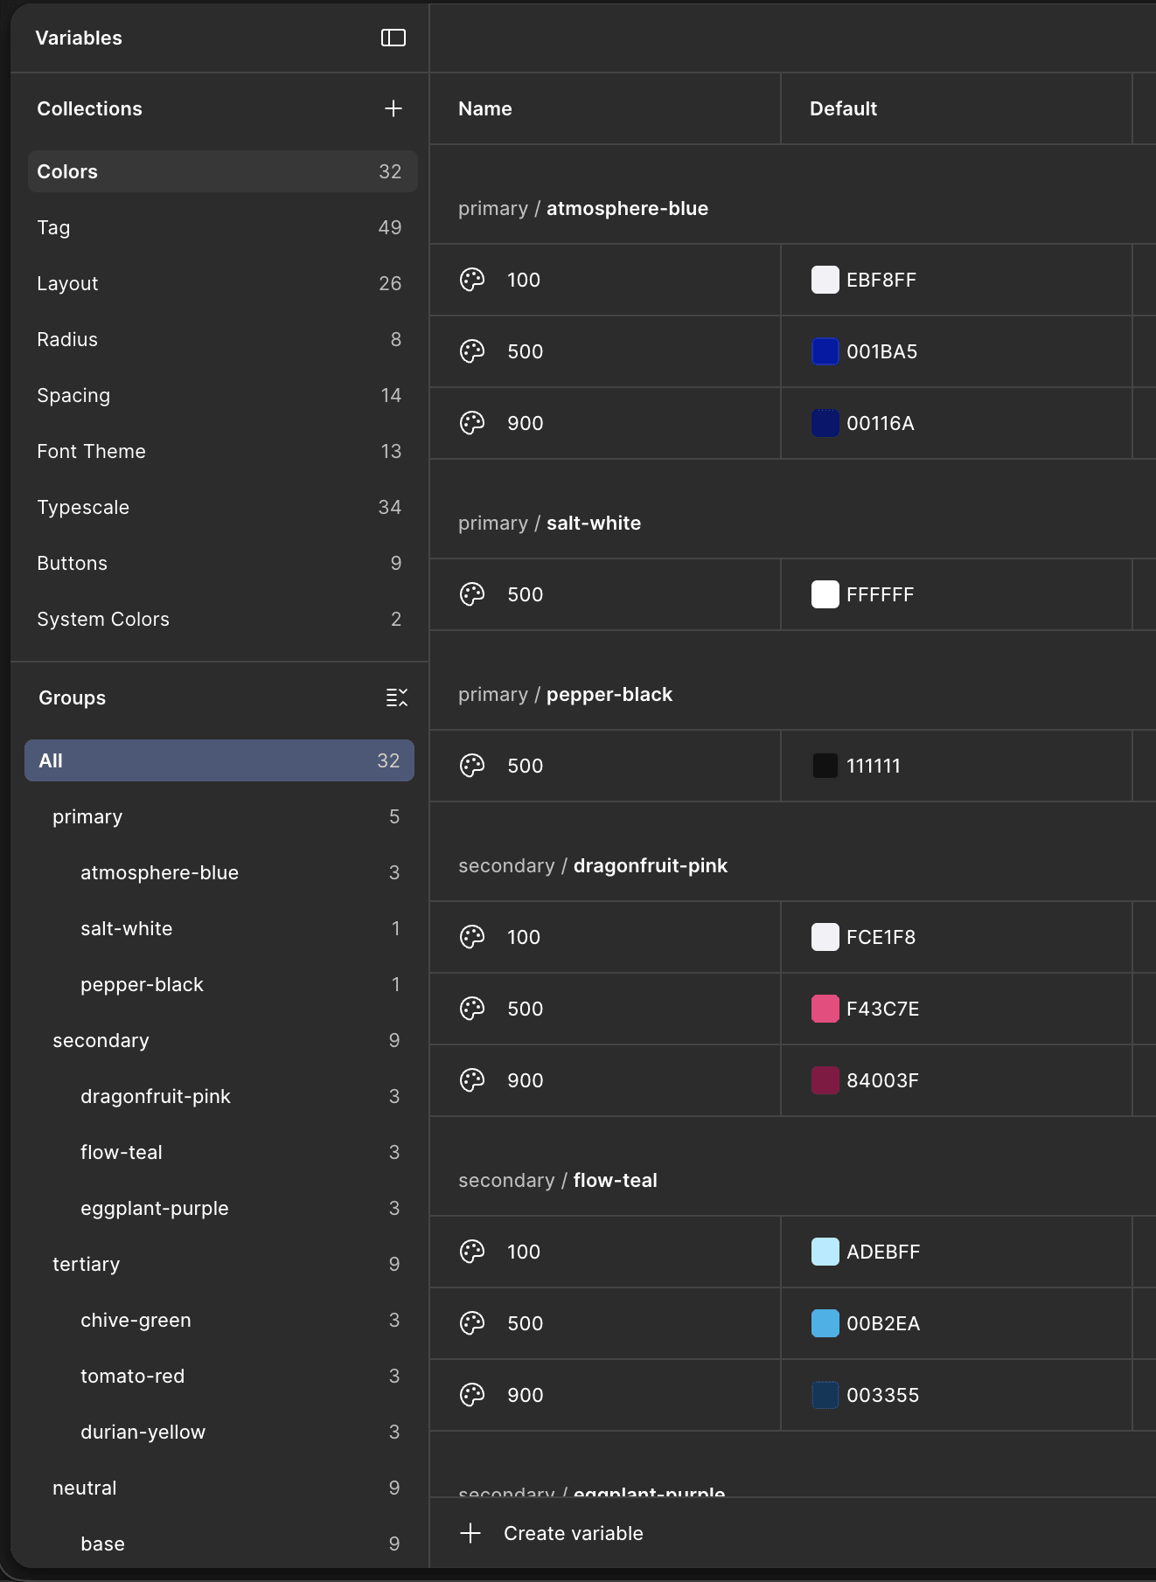The height and width of the screenshot is (1582, 1156).
Task: Click the palette icon for atmosphere-blue 100
Action: 472,280
